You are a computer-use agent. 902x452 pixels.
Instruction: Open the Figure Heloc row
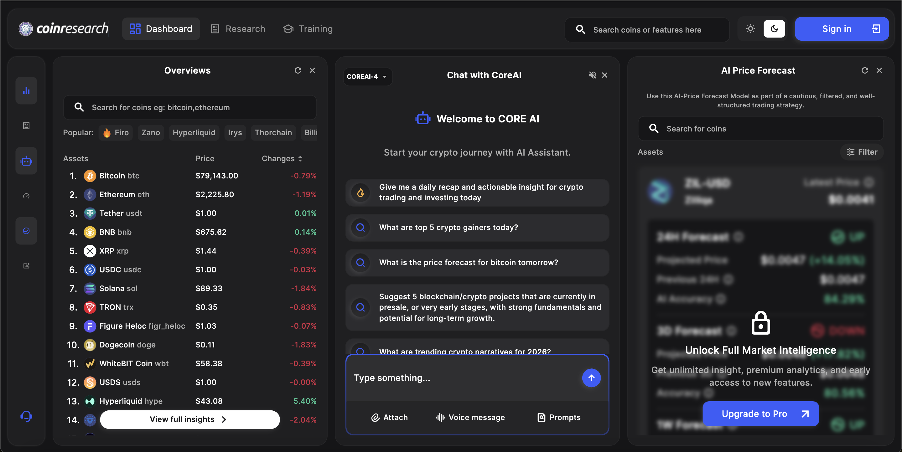pos(190,326)
